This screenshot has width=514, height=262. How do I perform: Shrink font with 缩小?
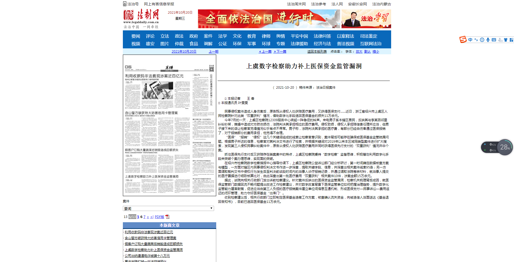376,51
